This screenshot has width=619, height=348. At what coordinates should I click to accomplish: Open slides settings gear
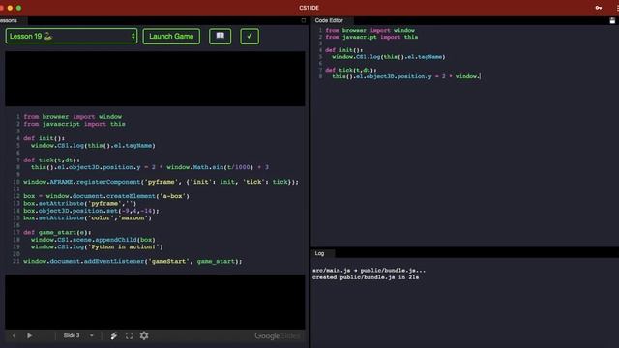click(x=144, y=335)
